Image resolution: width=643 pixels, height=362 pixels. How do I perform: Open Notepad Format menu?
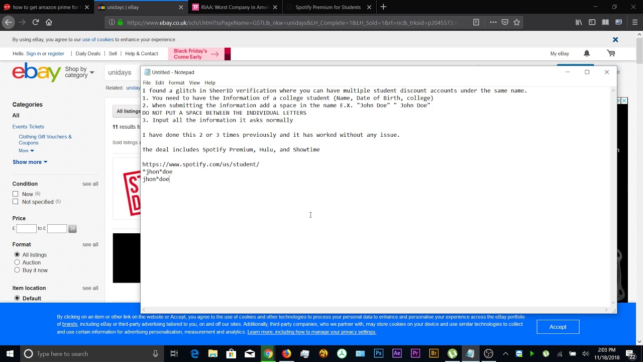pos(176,82)
